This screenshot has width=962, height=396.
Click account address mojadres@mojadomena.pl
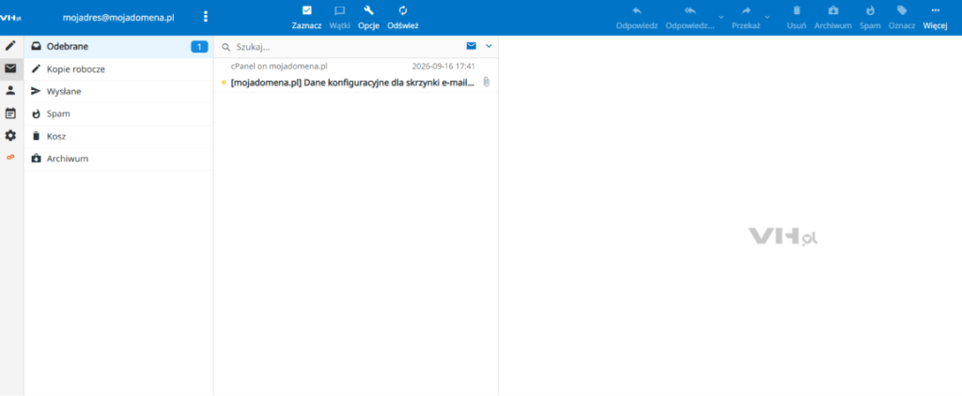pos(118,18)
